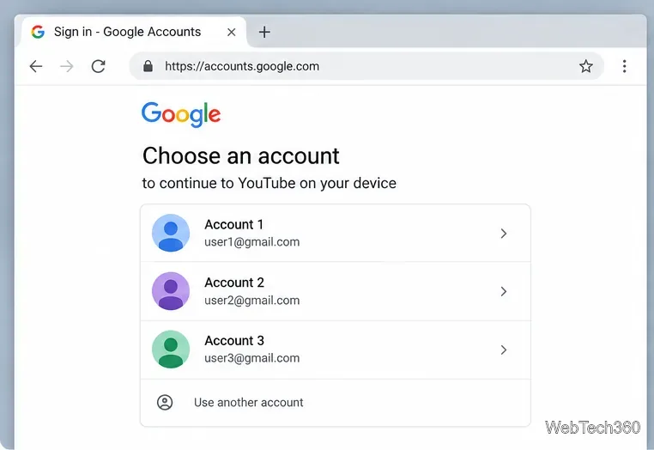Click the accounts.google.com address bar
Image resolution: width=654 pixels, height=450 pixels.
[366, 66]
